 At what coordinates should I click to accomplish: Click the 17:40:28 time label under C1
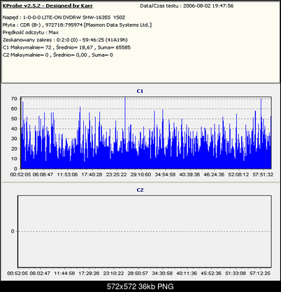[92, 174]
